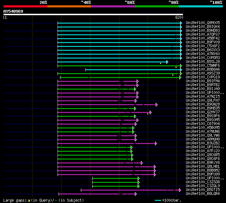Click the cyan ~100% identity legend segment
The width and height of the screenshot is (226, 203).
click(201, 6)
